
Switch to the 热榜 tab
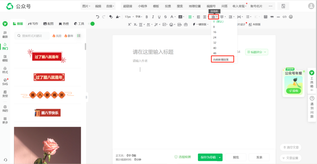point(64,24)
